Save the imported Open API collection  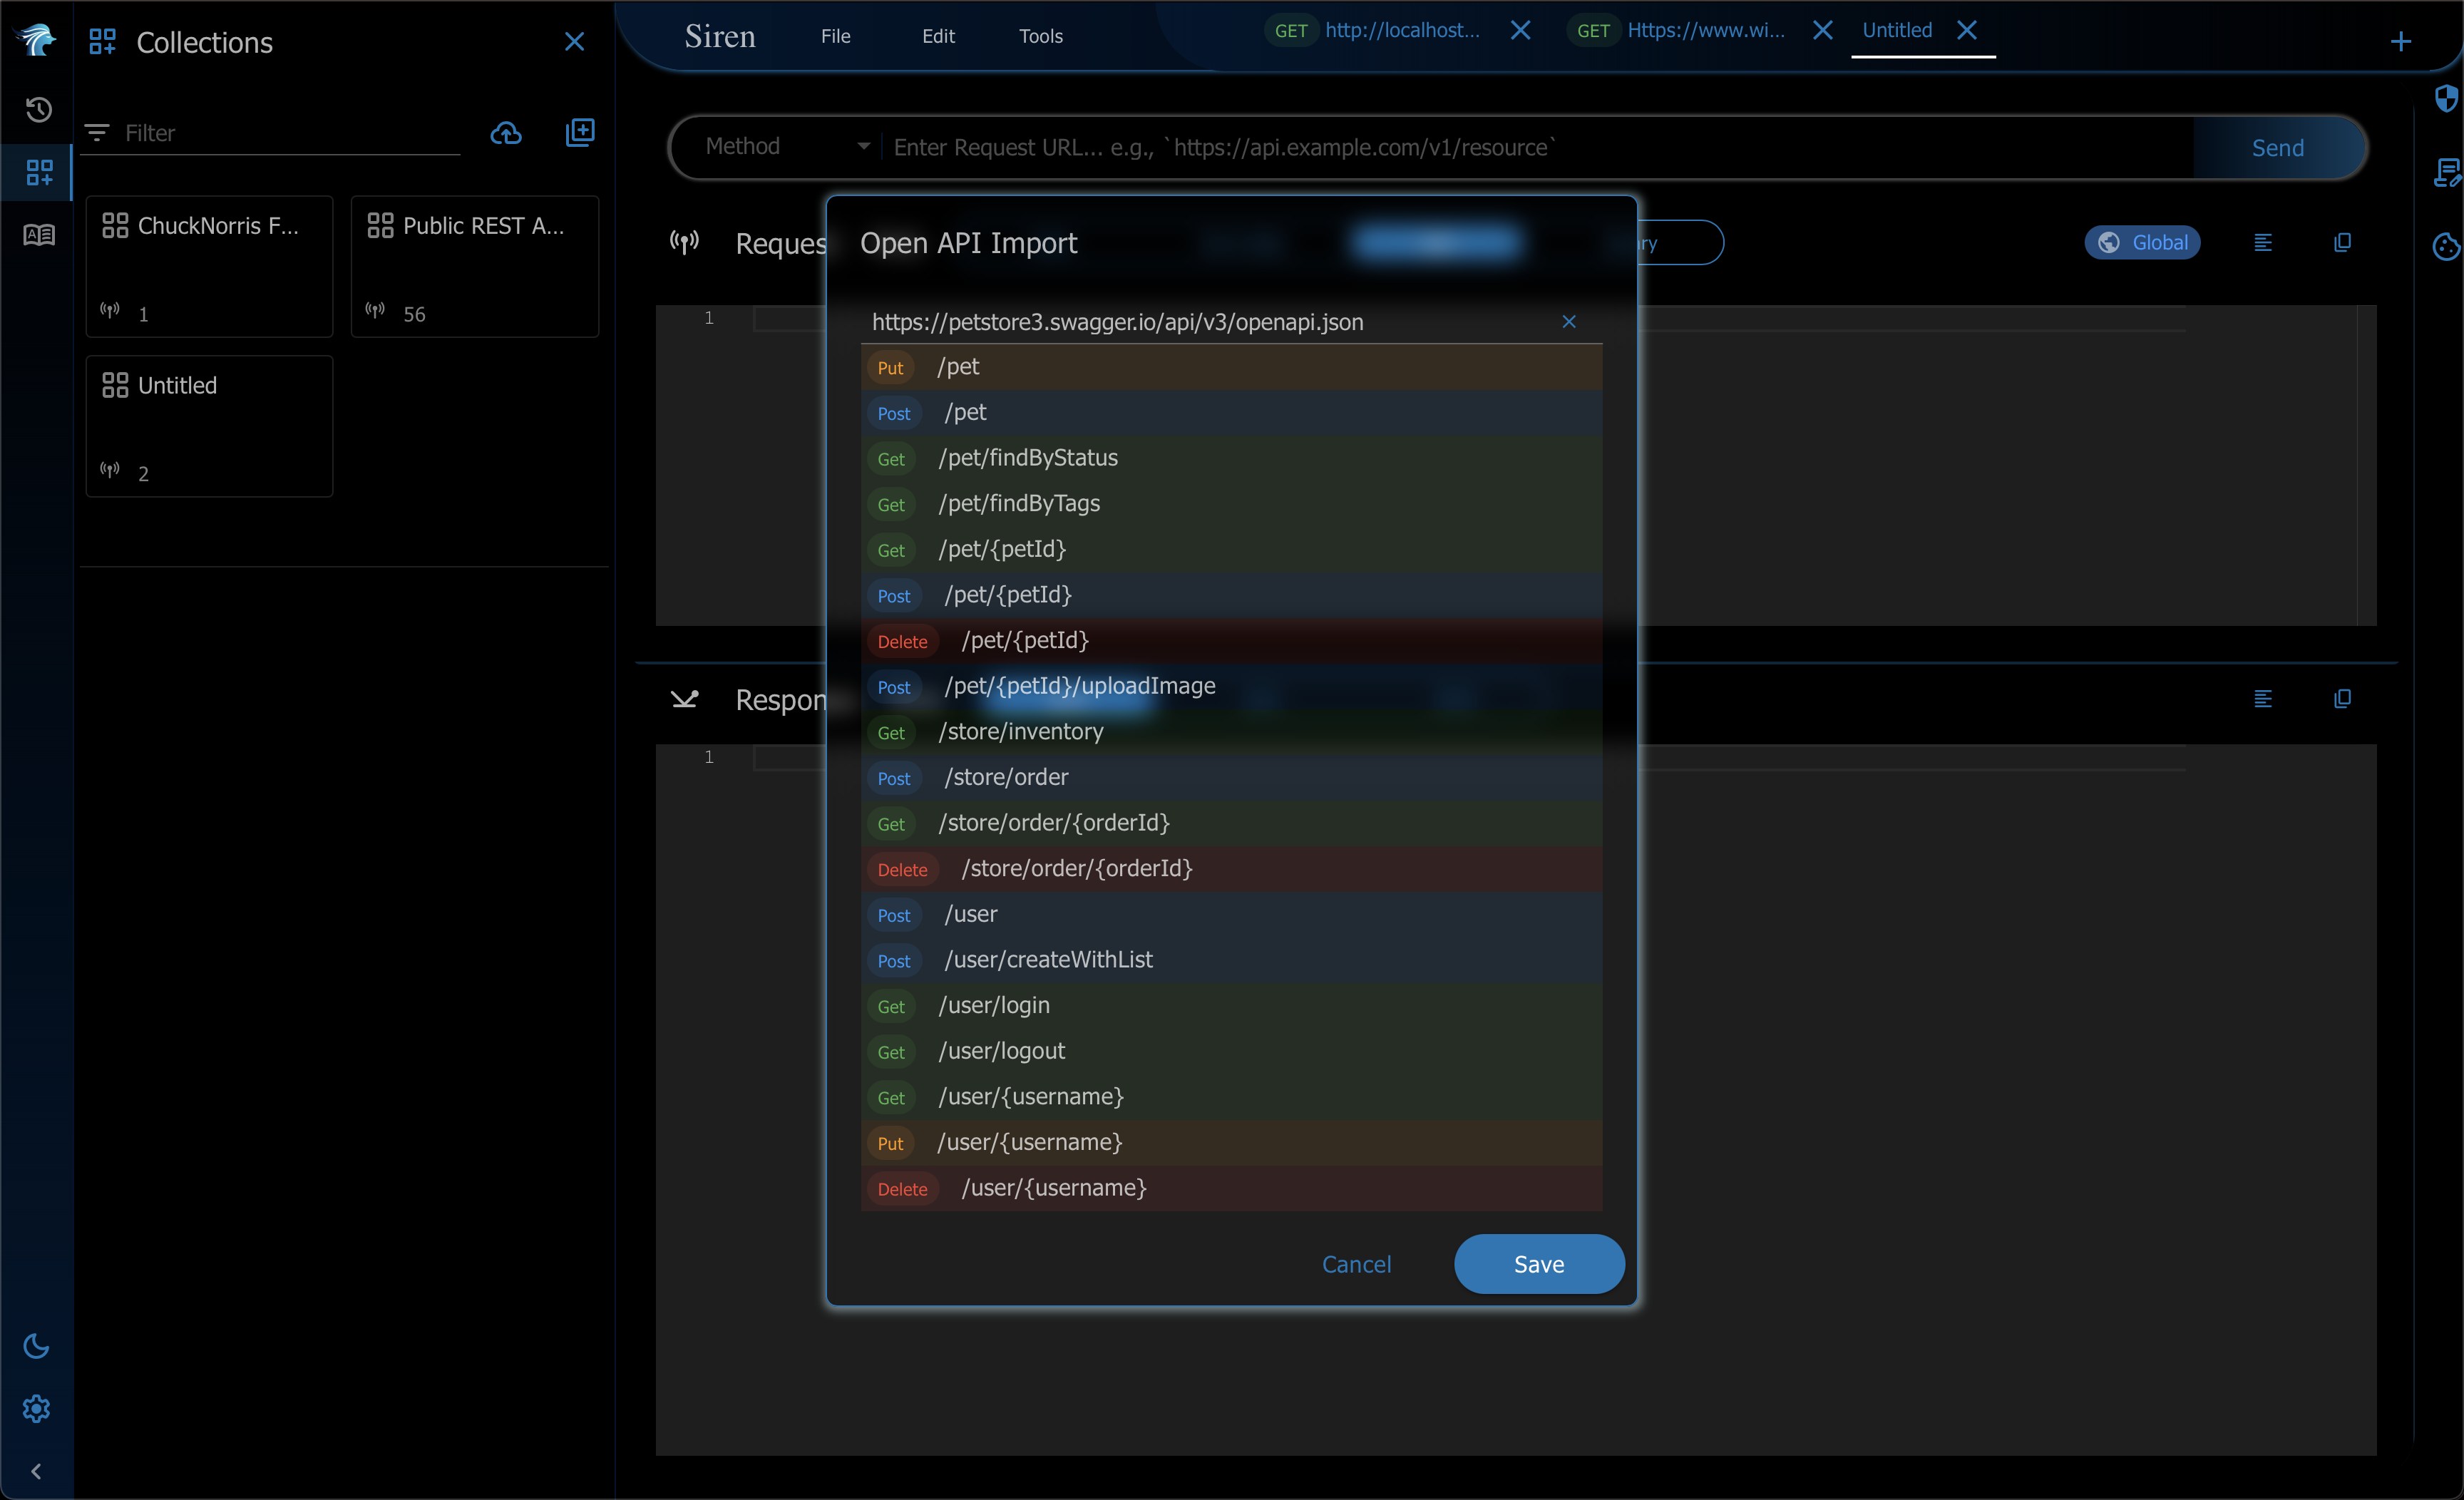click(1538, 1264)
